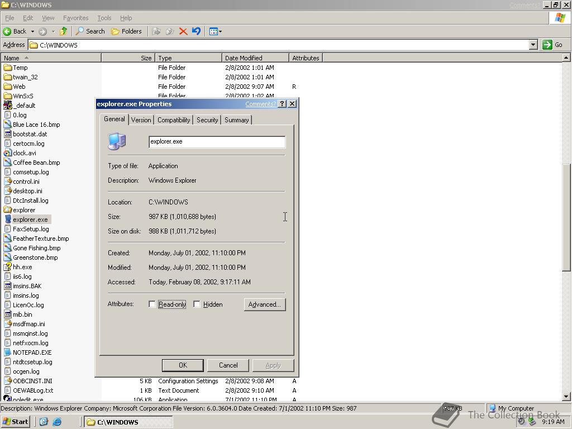
Task: Click the Forward arrow icon
Action: (x=42, y=31)
